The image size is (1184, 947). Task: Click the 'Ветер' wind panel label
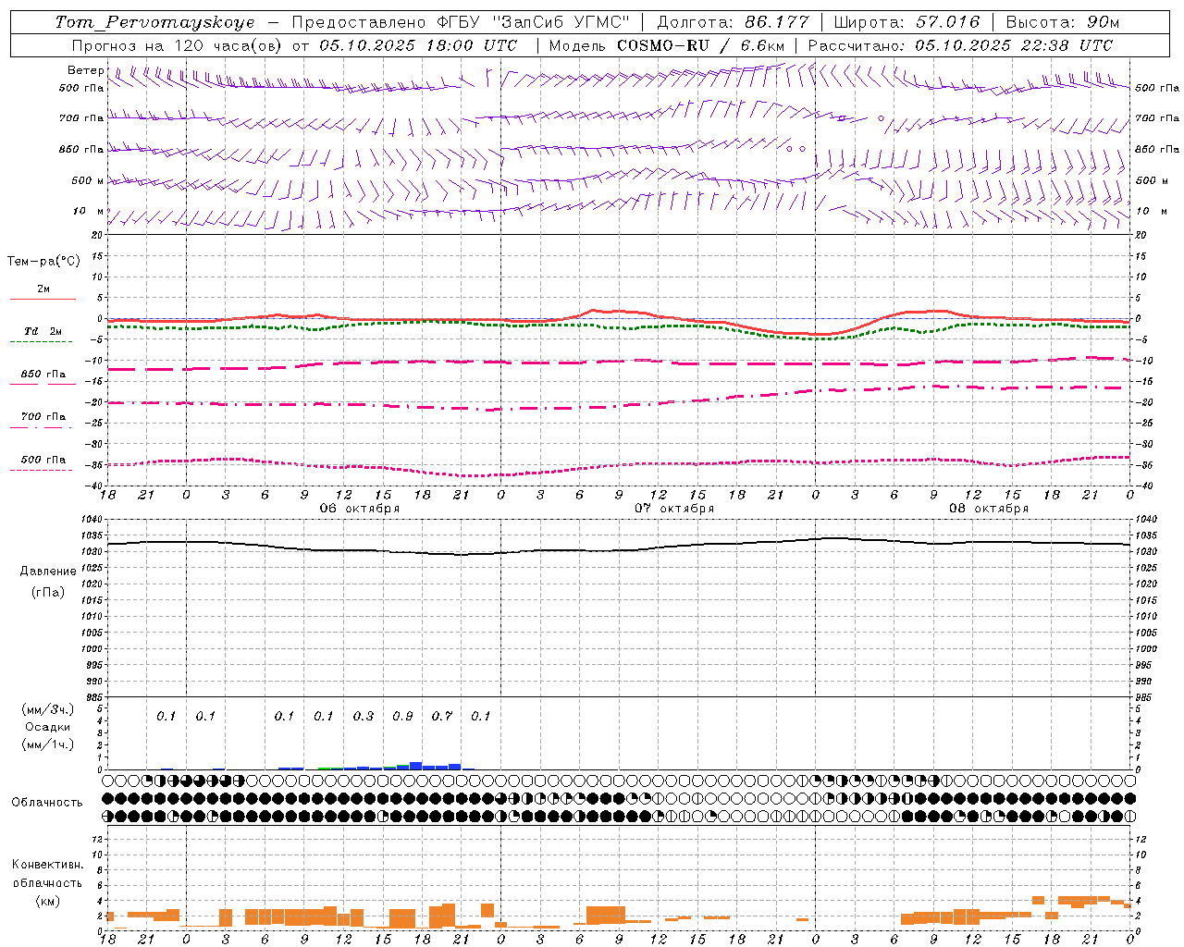tap(86, 70)
